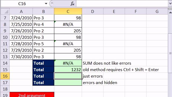The image size is (172, 97).
Task: Select column F header
Action: click(135, 11)
